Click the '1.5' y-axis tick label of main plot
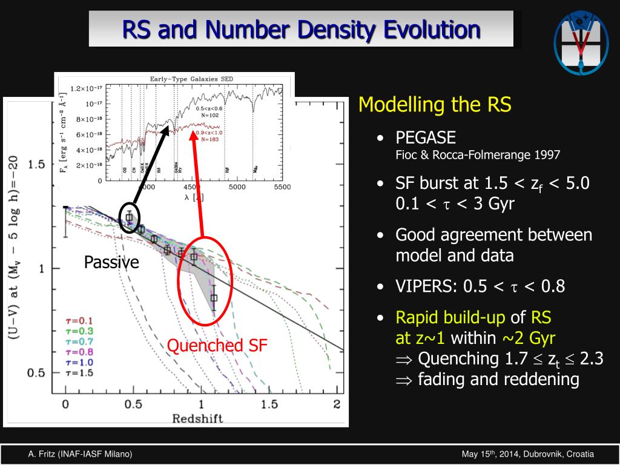 coord(36,164)
